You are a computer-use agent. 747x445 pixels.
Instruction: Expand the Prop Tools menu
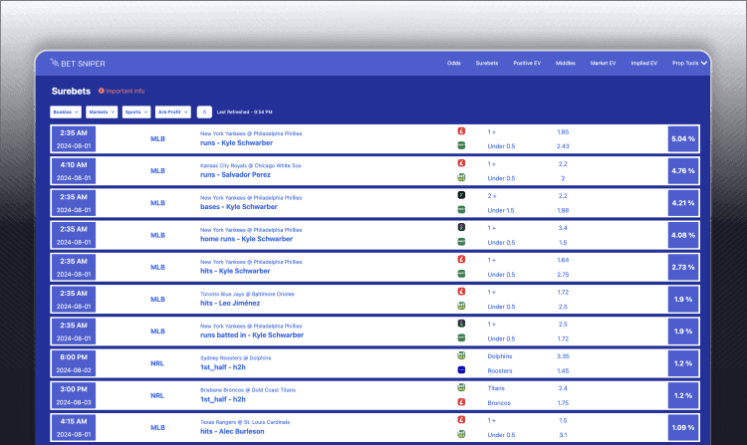(689, 63)
